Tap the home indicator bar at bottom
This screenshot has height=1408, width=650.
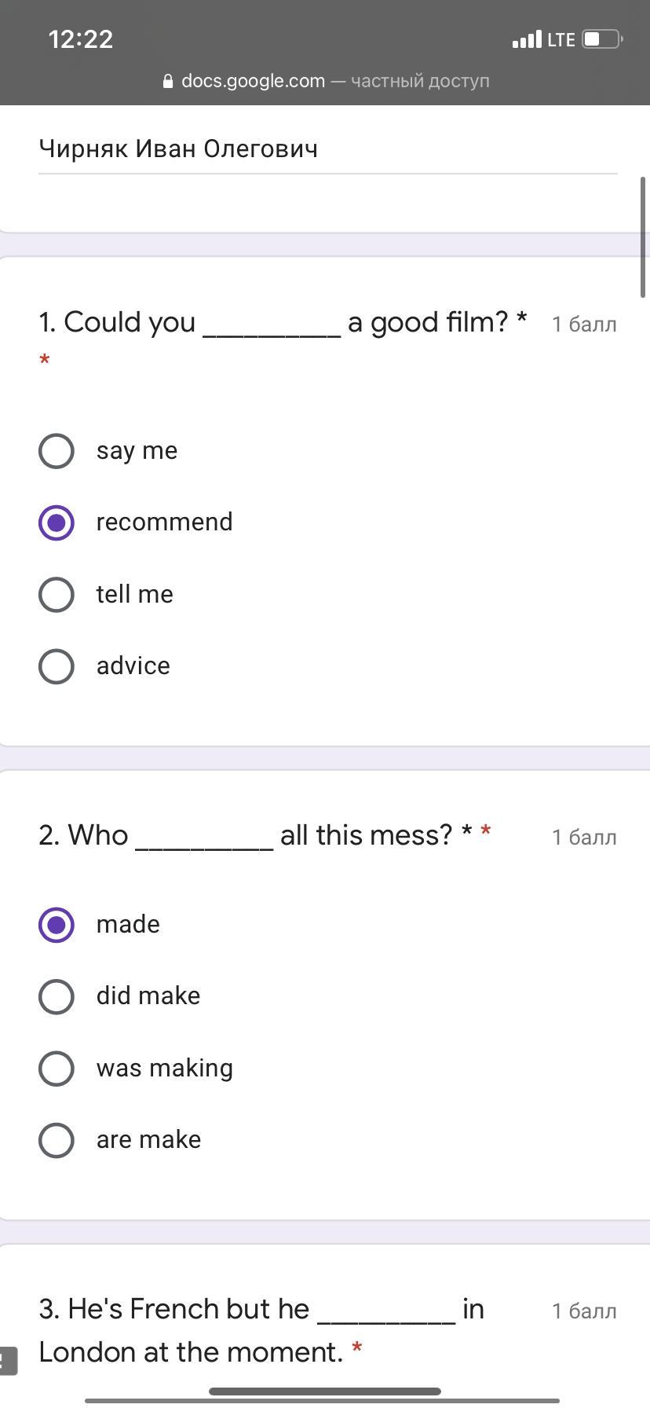[325, 1391]
